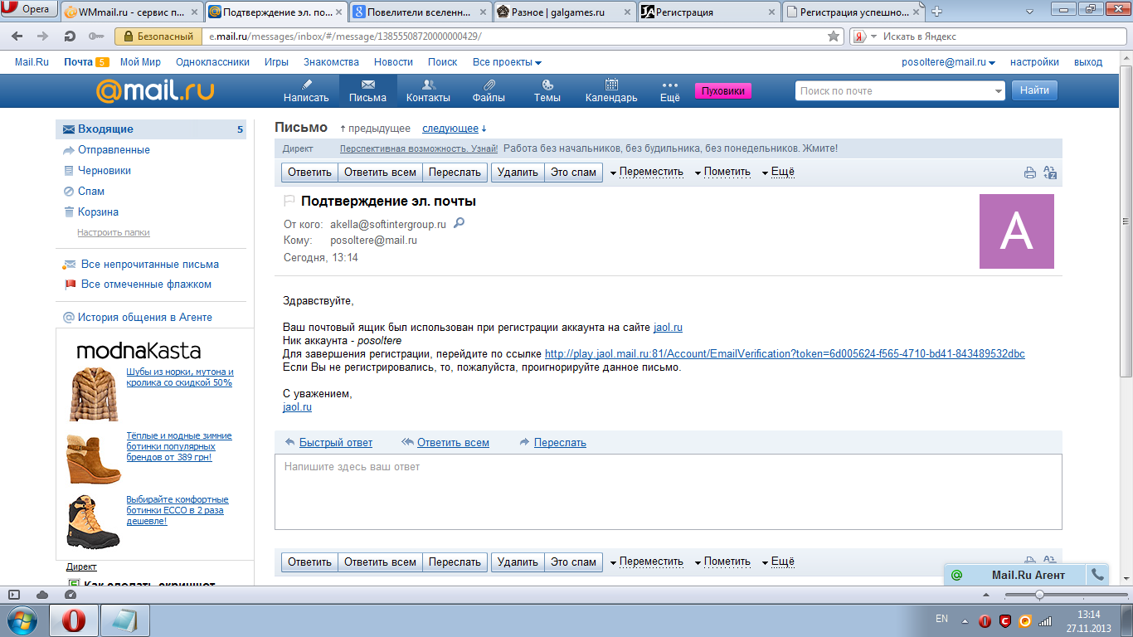
Task: Switch to the Разное | galgames.ru tab
Action: click(565, 12)
